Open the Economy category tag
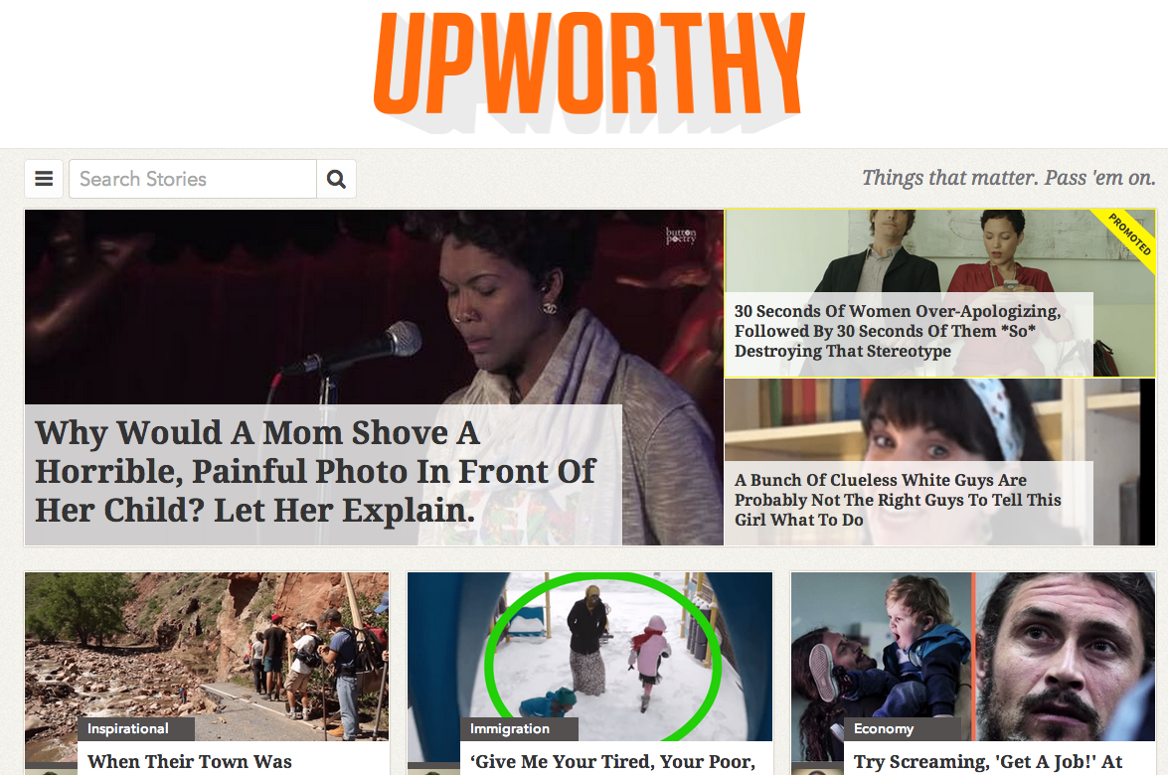 click(x=884, y=729)
